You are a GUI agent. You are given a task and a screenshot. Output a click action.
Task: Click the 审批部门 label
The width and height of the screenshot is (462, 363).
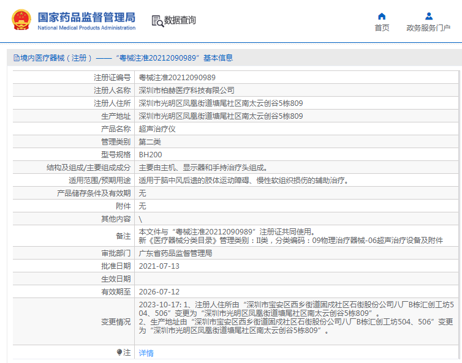click(116, 253)
